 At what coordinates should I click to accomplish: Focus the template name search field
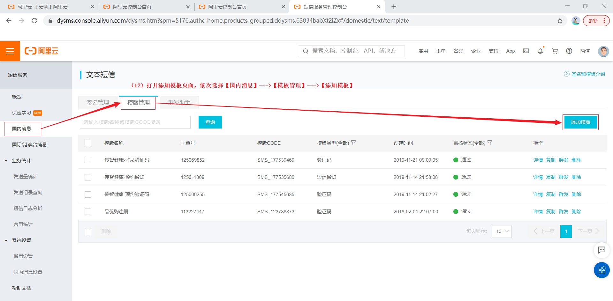click(x=135, y=122)
